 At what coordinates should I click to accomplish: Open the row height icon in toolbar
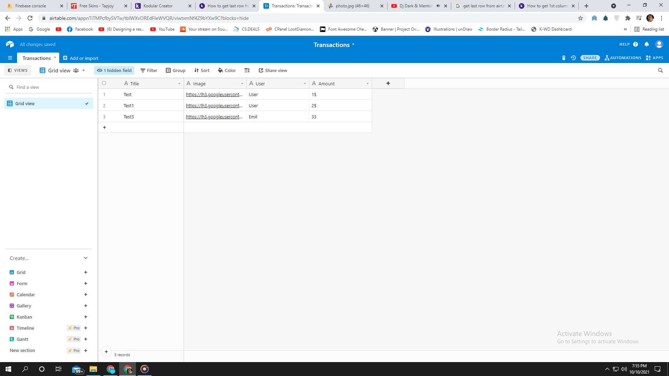(247, 70)
